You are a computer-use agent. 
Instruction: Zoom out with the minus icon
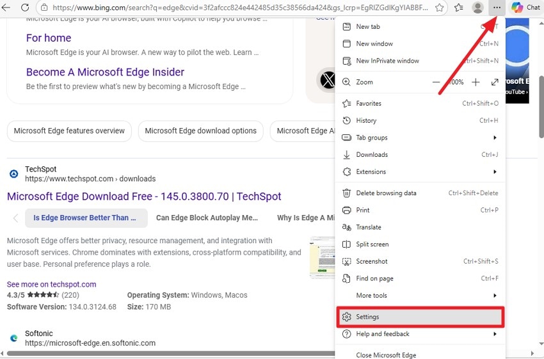436,82
